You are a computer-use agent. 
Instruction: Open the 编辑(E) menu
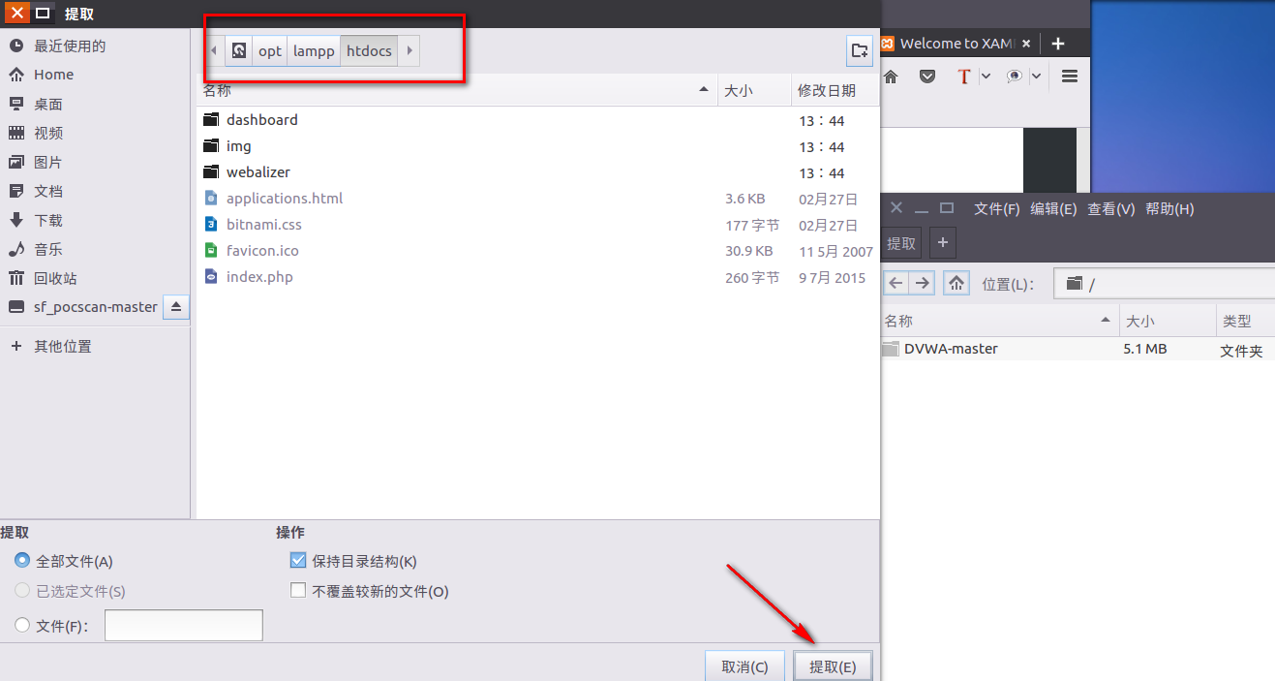click(x=1053, y=209)
